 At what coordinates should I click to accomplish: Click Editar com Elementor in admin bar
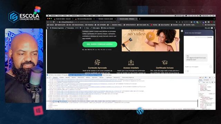point(108,28)
